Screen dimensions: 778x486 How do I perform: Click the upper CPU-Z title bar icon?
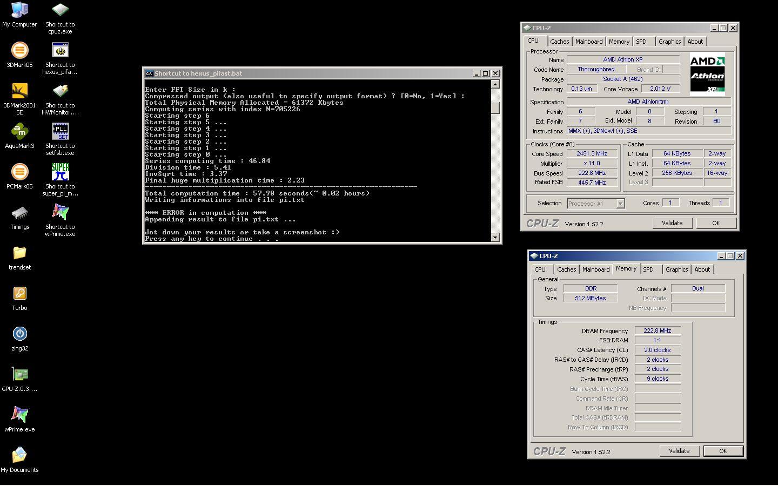tap(527, 28)
